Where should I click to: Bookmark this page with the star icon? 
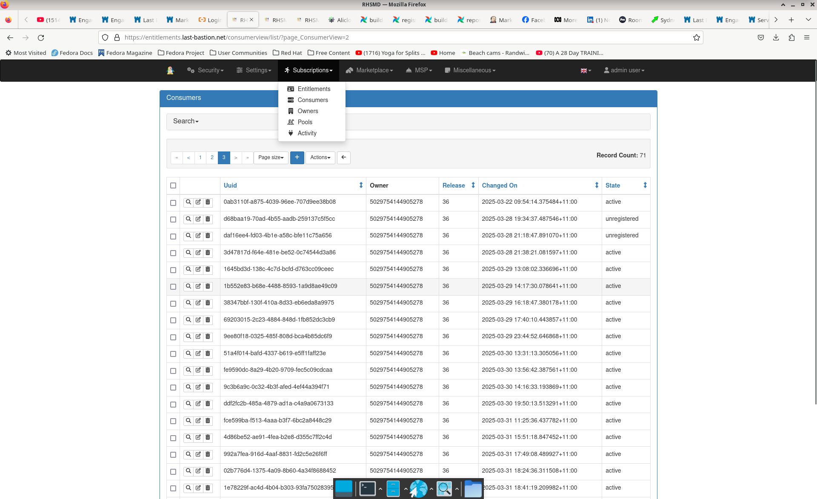tap(697, 37)
